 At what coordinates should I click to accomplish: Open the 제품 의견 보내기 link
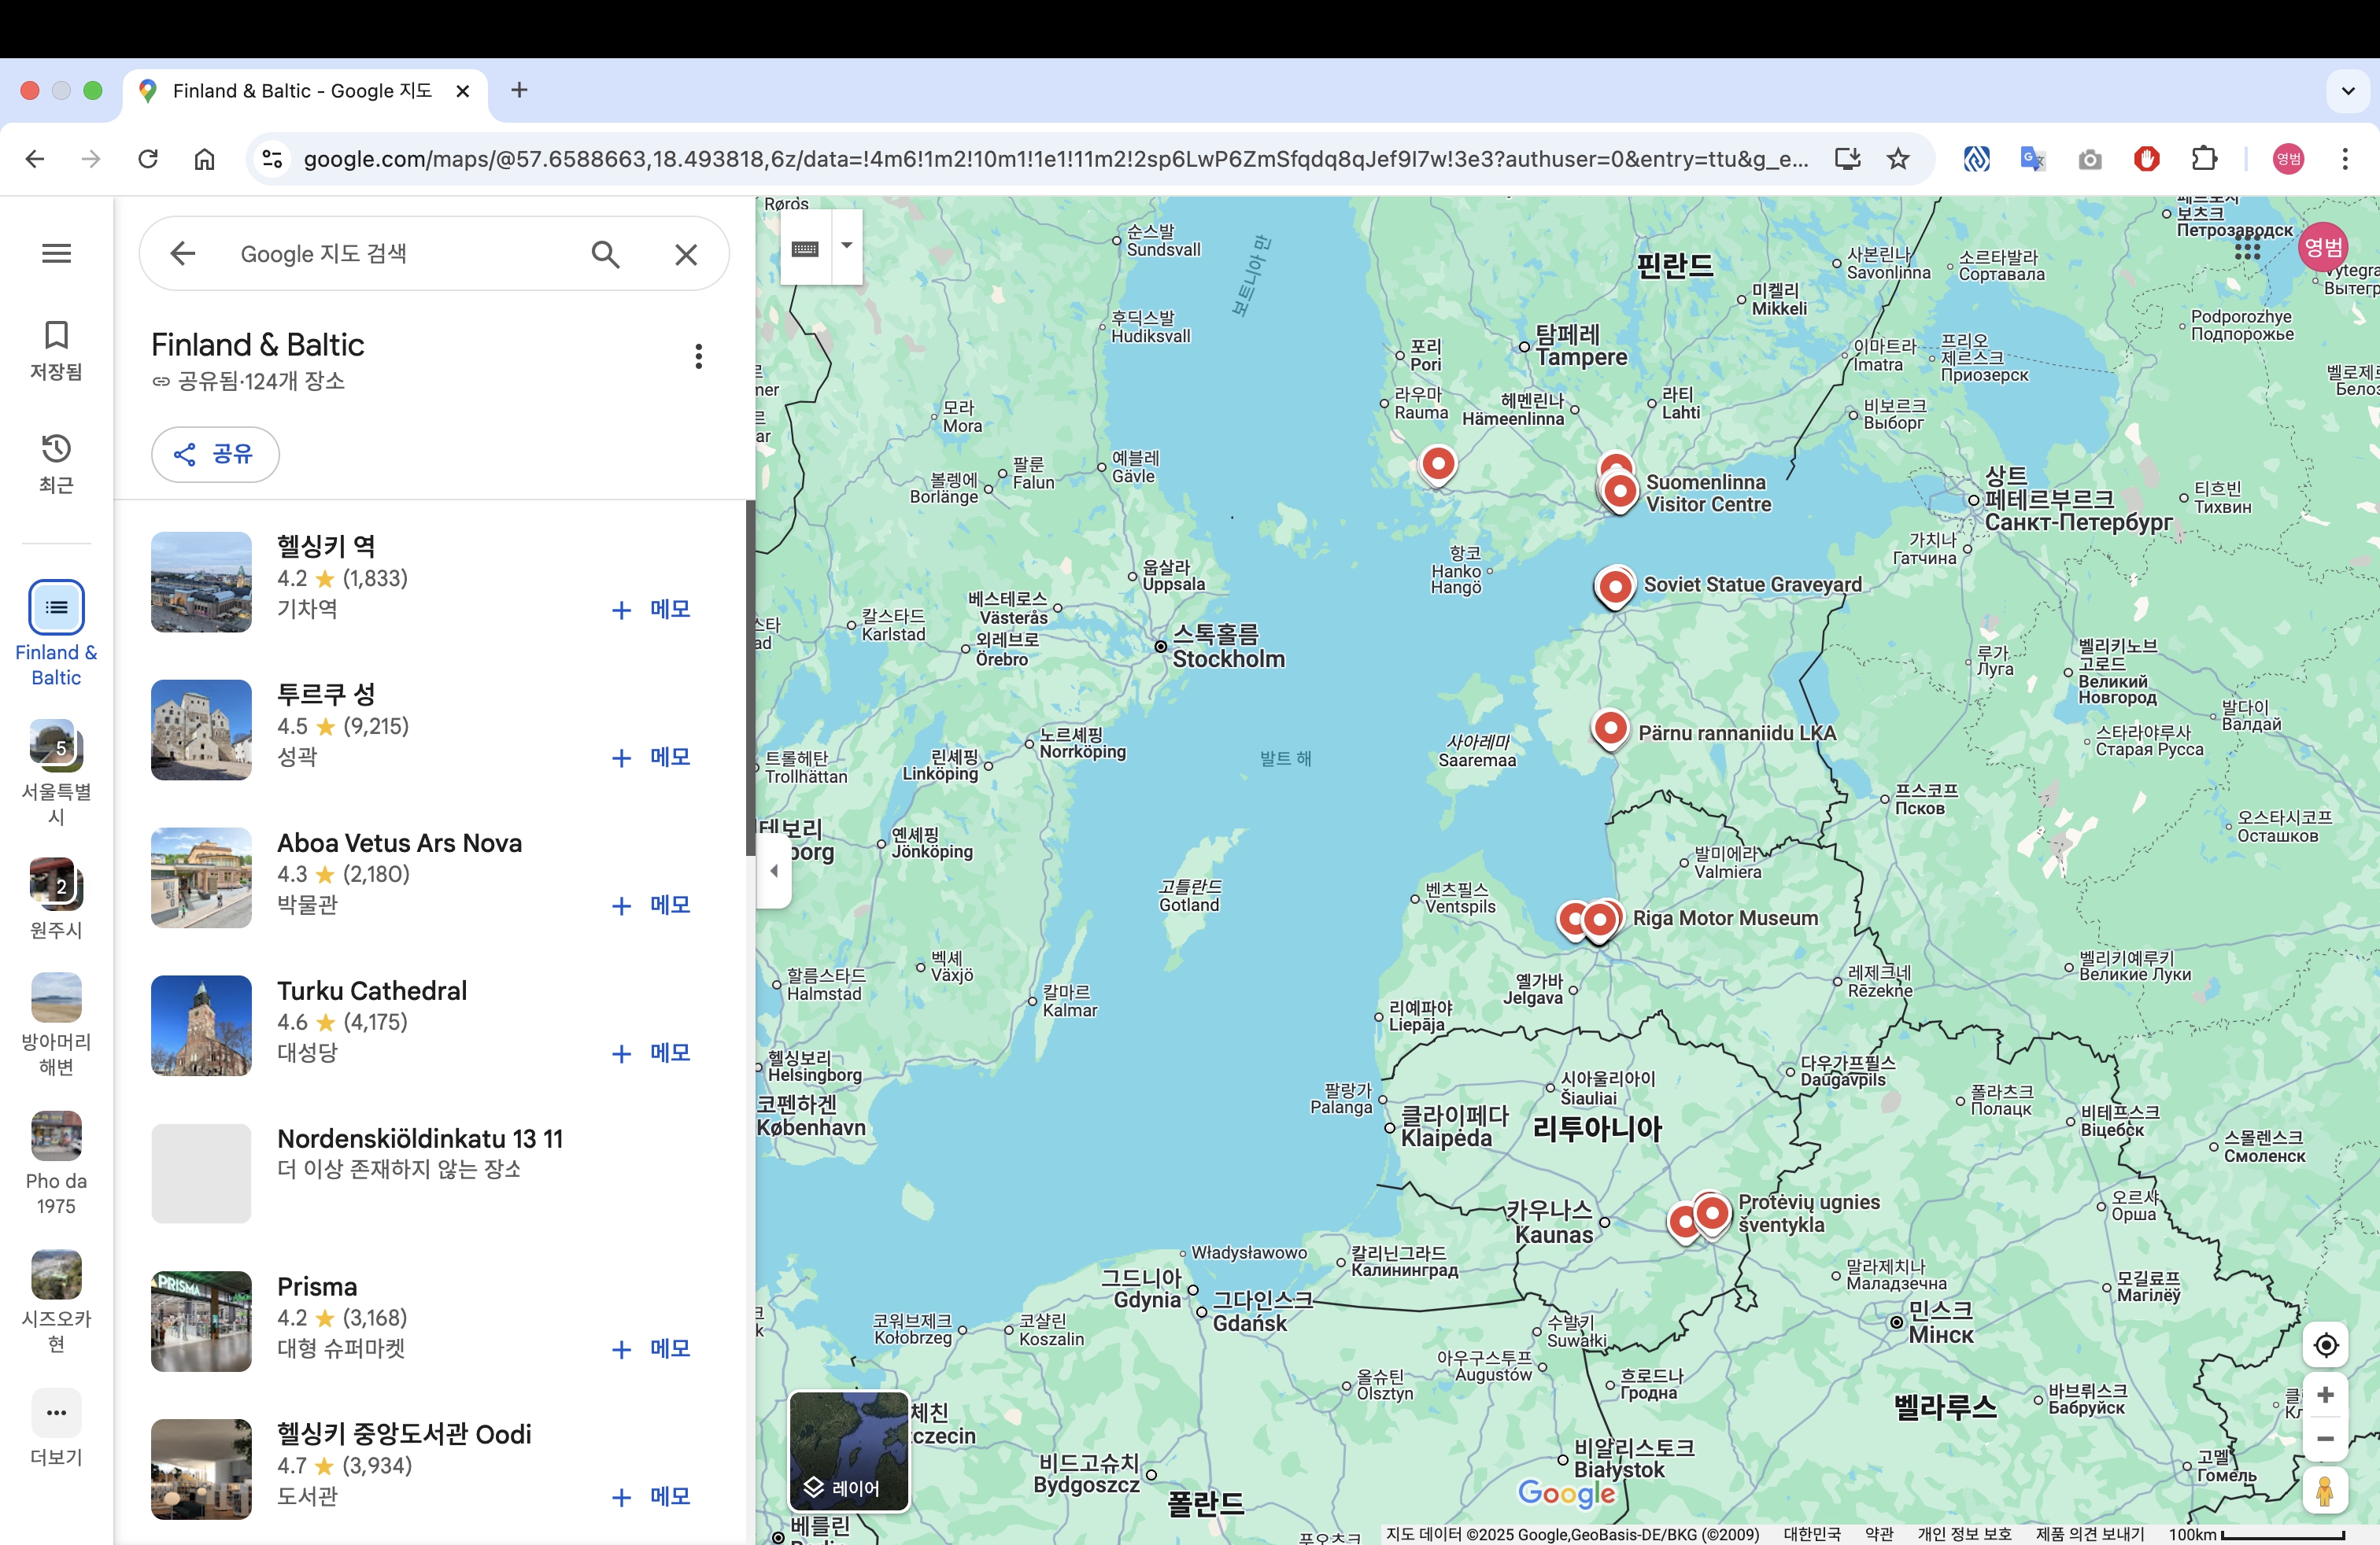[x=2090, y=1534]
